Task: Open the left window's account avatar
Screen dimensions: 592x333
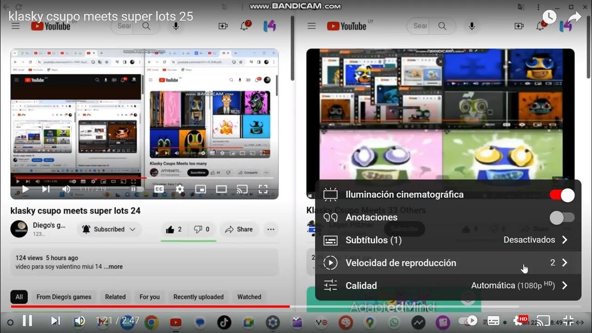Action: (270, 26)
